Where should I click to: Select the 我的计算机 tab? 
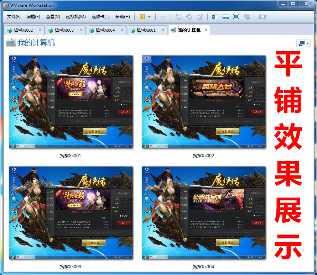tap(189, 30)
